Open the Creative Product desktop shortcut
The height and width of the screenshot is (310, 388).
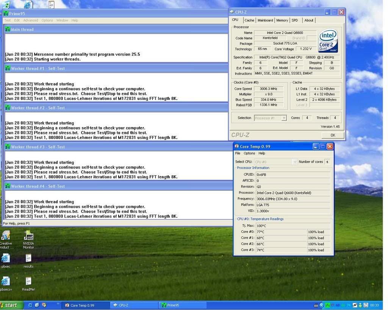[6, 236]
